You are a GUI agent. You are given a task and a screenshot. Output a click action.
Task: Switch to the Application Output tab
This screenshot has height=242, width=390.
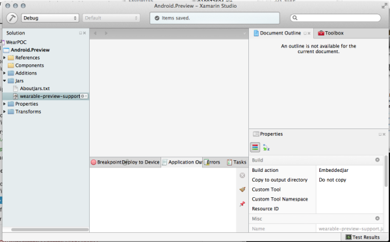(x=182, y=162)
